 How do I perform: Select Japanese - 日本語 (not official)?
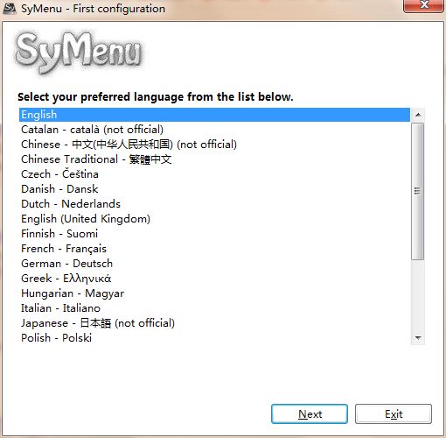click(214, 323)
